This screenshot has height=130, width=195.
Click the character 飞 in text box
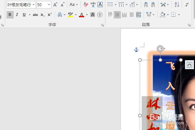coord(171,66)
